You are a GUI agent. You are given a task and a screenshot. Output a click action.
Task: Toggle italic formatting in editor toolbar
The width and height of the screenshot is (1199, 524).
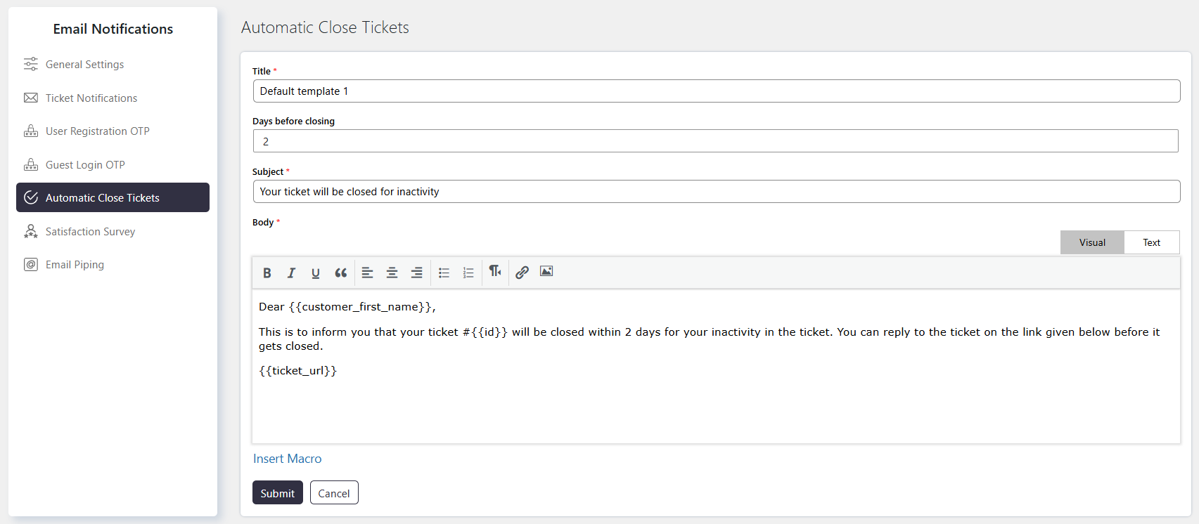(291, 273)
